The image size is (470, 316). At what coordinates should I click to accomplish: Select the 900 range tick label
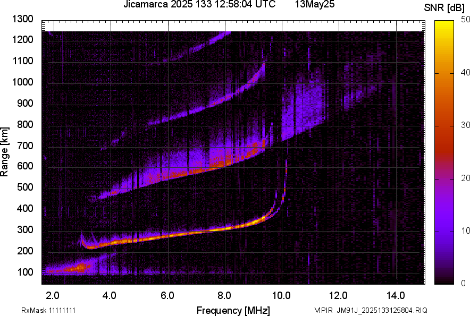pos(25,104)
